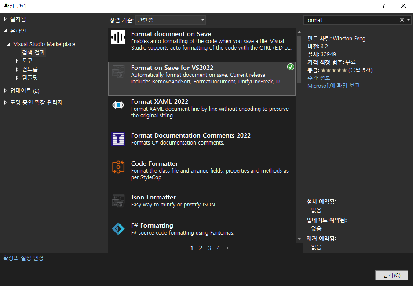Click the Format Documentation Comments 2022 icon
The height and width of the screenshot is (286, 413).
(118, 139)
